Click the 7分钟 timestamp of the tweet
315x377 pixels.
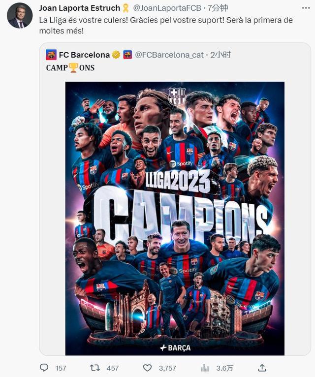218,8
